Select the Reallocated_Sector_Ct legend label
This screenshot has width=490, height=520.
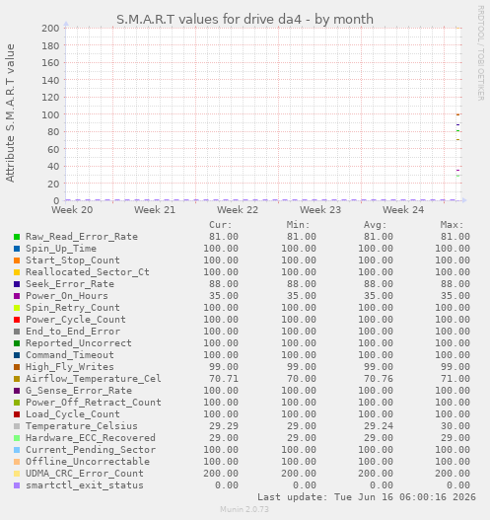[x=88, y=272]
